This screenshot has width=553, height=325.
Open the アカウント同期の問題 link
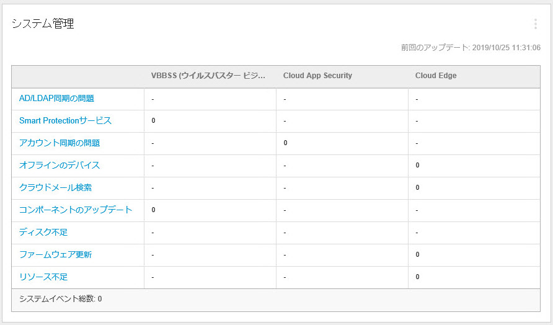point(60,143)
